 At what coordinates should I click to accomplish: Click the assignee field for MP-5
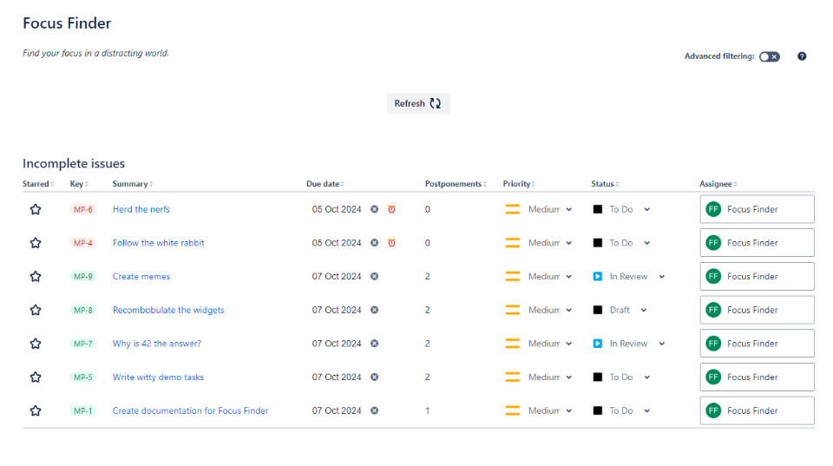tap(757, 377)
